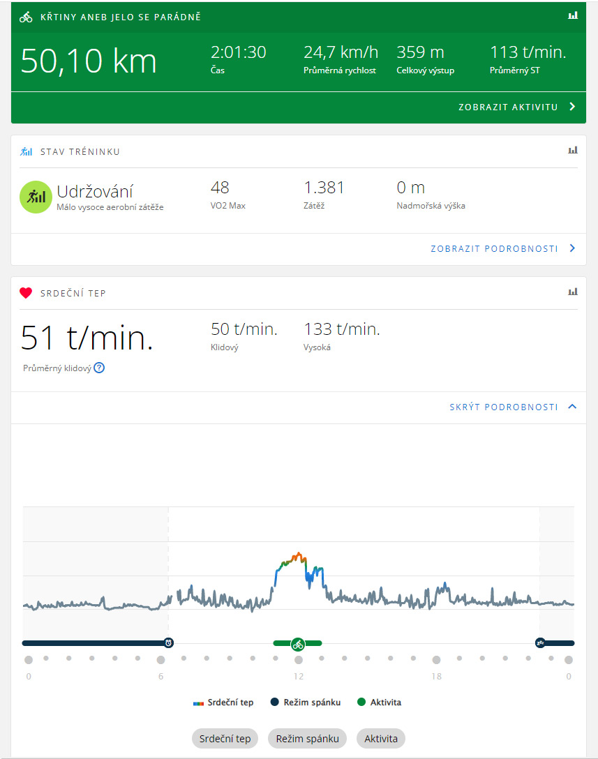Click the Stav tréninku heading

(80, 151)
